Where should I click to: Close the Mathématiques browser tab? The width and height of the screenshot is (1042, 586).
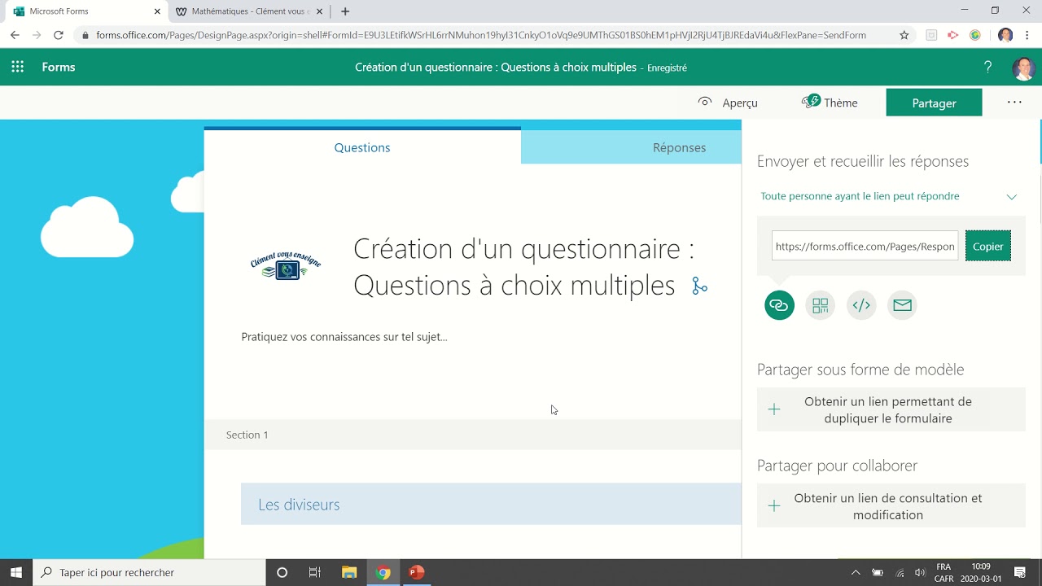coord(320,11)
